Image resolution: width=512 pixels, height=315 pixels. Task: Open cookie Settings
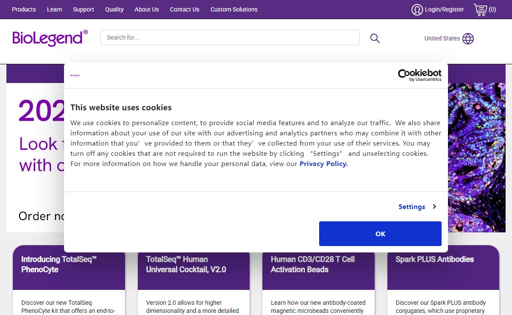point(412,206)
